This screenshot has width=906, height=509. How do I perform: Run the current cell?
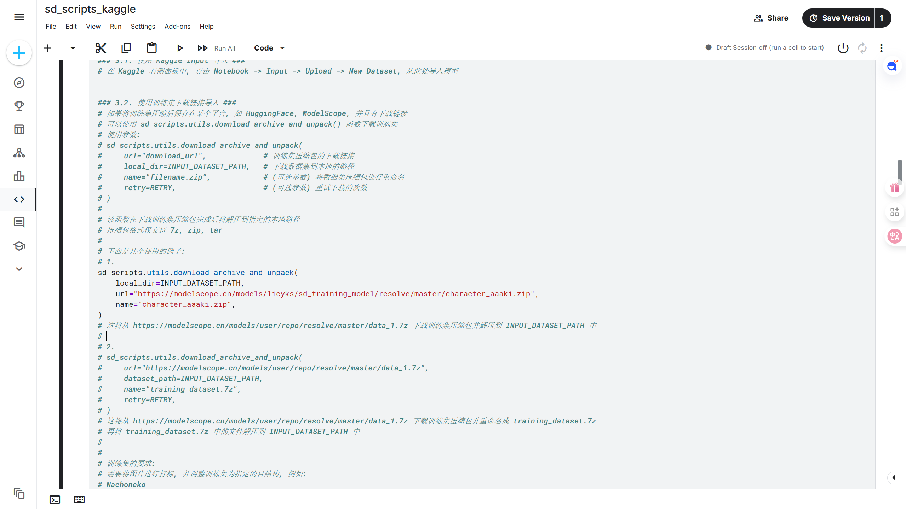pyautogui.click(x=180, y=48)
